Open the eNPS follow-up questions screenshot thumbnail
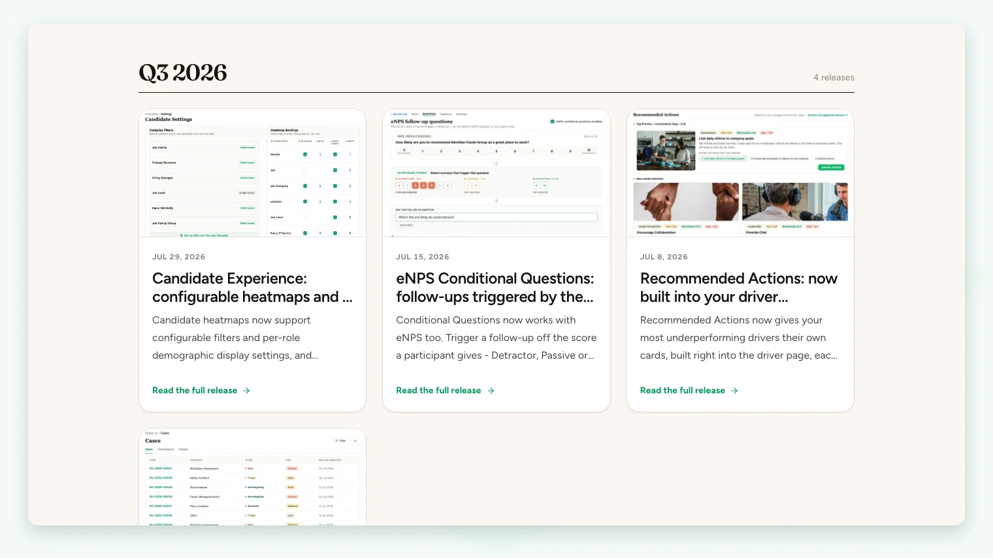Screen dimensions: 993x558 (x=496, y=173)
